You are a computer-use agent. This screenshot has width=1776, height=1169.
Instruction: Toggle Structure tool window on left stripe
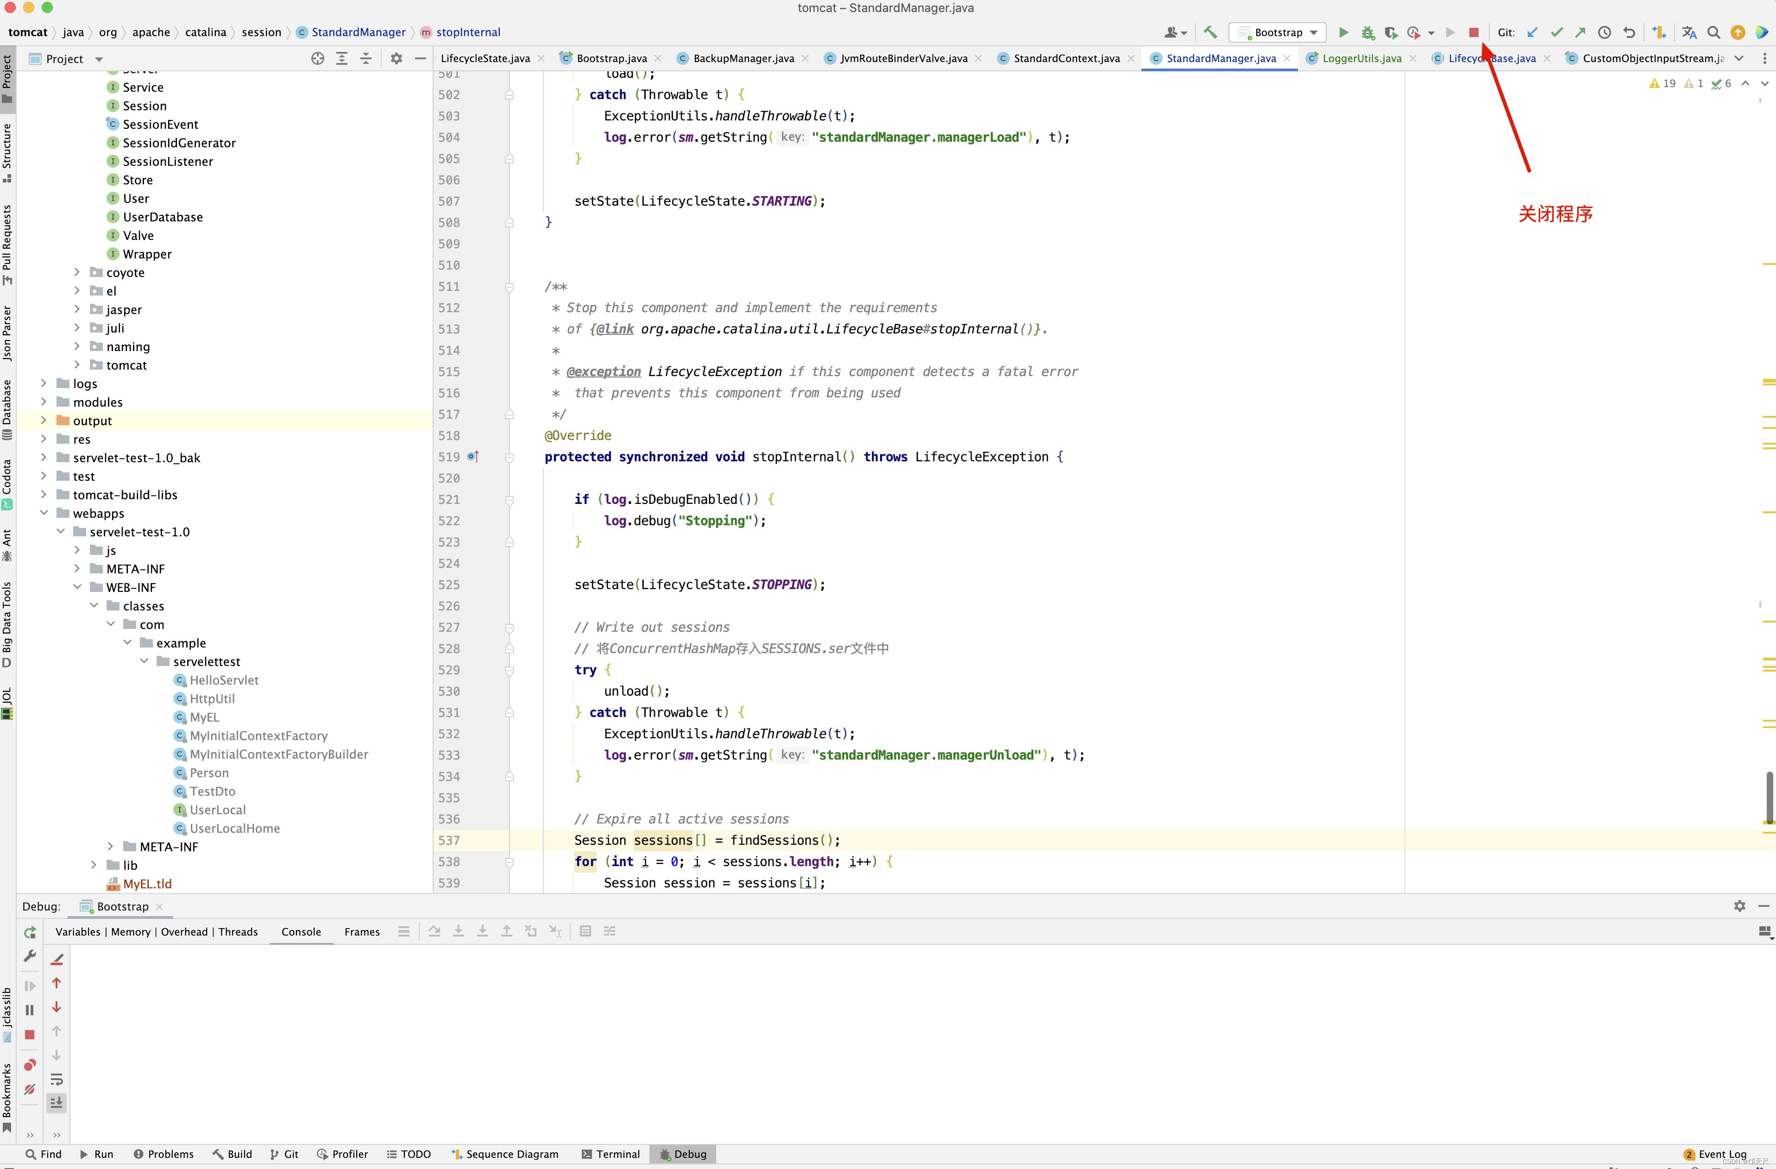[7, 152]
